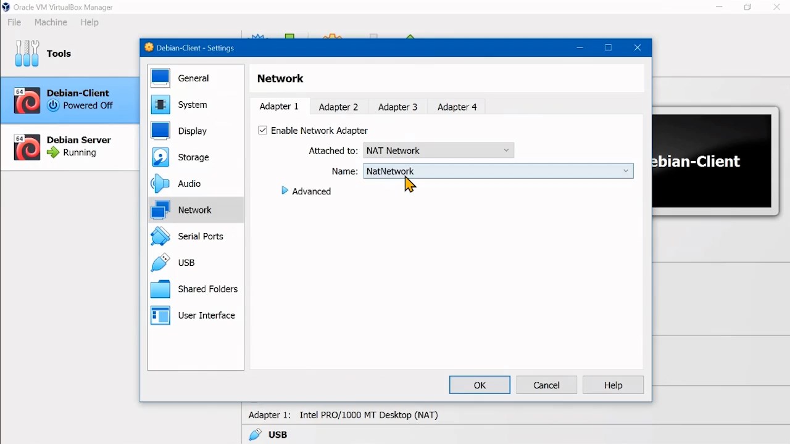Select the Display monitor icon
This screenshot has height=444, width=790.
[x=160, y=131]
